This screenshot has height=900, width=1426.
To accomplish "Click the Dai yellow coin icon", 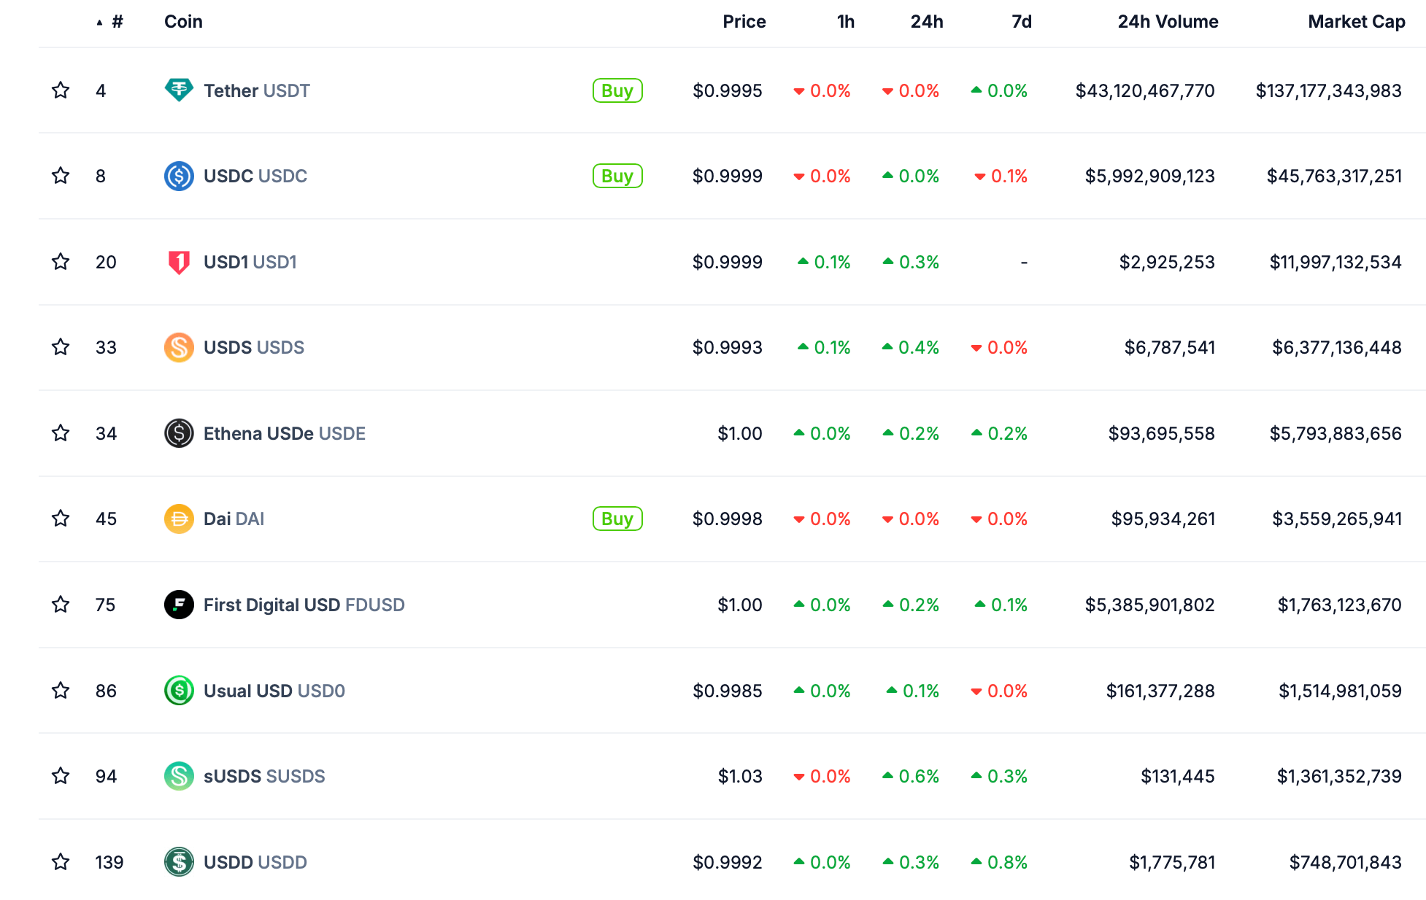I will pos(179,519).
